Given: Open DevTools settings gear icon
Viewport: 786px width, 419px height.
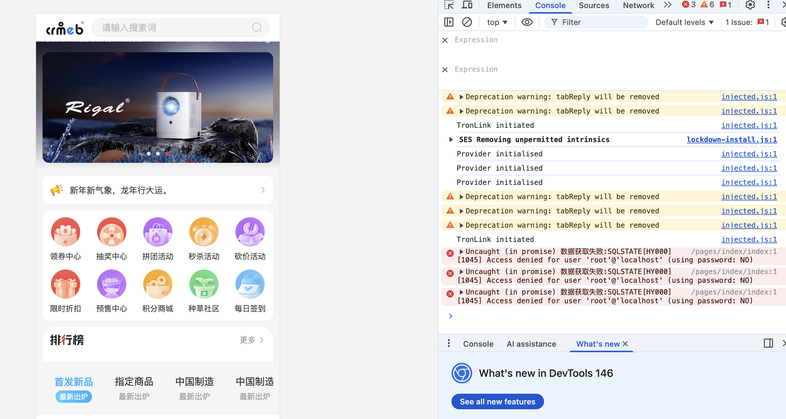Looking at the screenshot, I should coord(750,5).
